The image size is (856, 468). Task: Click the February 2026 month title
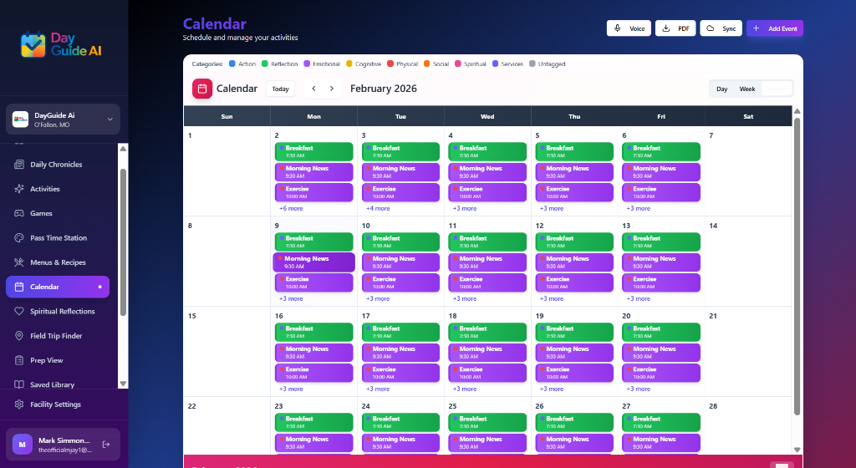click(x=383, y=89)
